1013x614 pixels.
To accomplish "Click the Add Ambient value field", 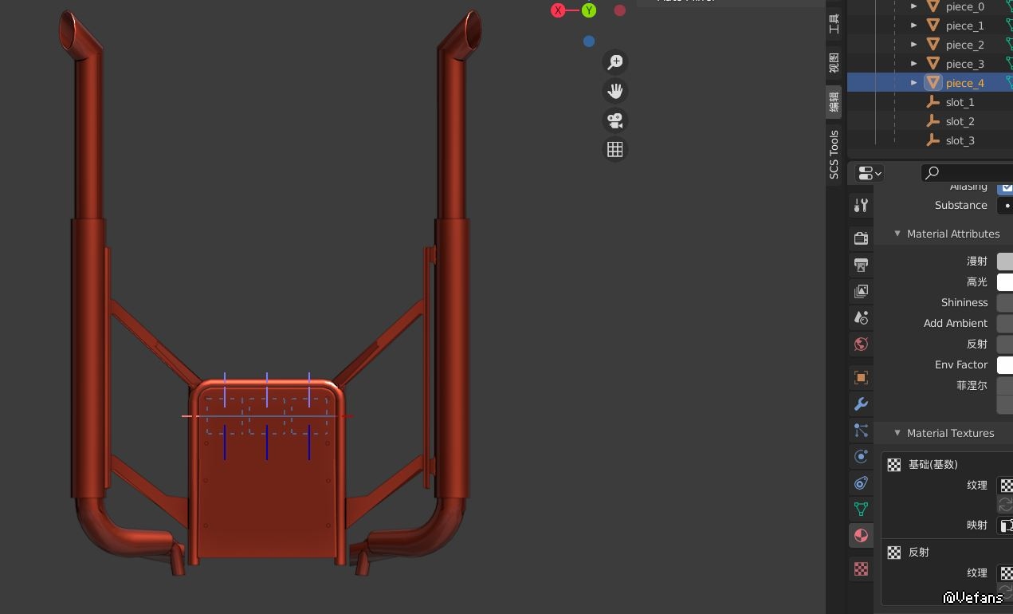I will [1005, 324].
